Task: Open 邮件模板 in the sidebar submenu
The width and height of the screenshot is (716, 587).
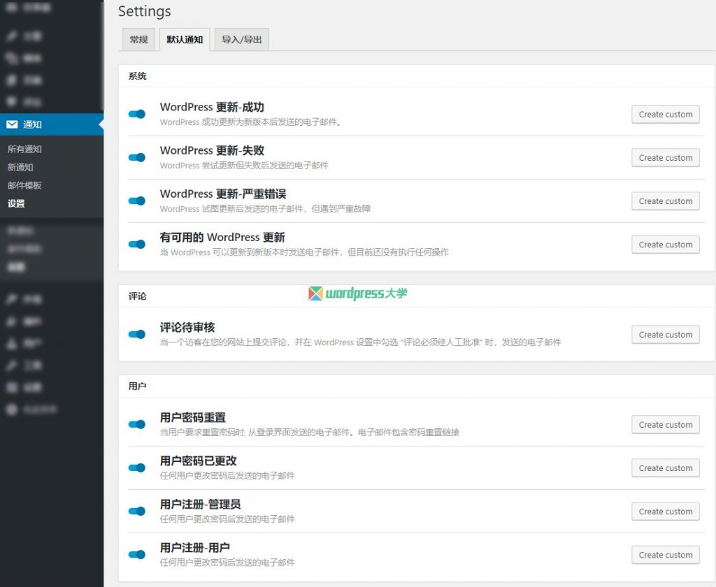Action: 24,185
